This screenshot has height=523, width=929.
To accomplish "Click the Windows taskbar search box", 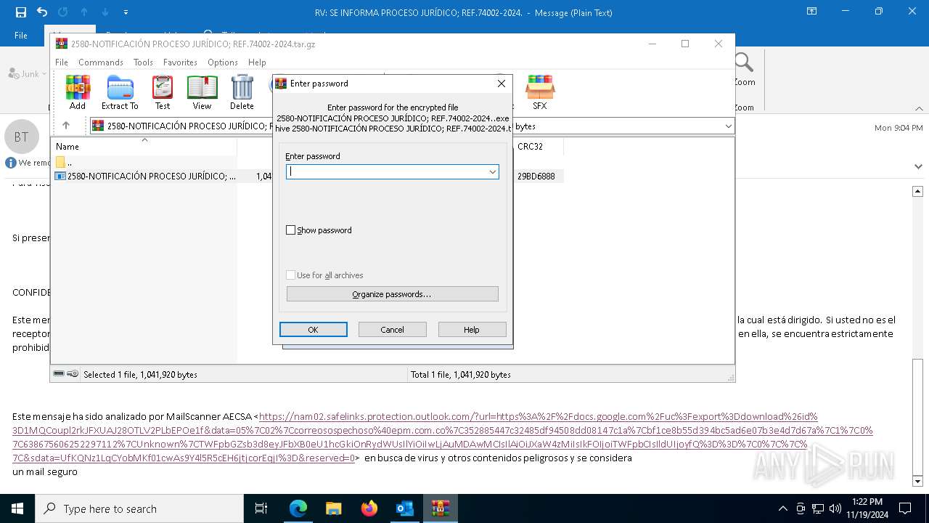I will coord(139,508).
